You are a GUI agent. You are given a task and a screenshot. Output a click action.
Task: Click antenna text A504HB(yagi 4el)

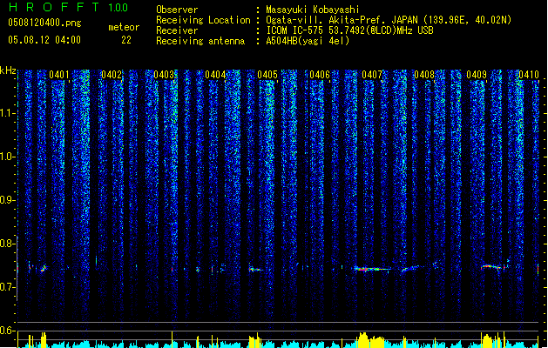coord(308,41)
